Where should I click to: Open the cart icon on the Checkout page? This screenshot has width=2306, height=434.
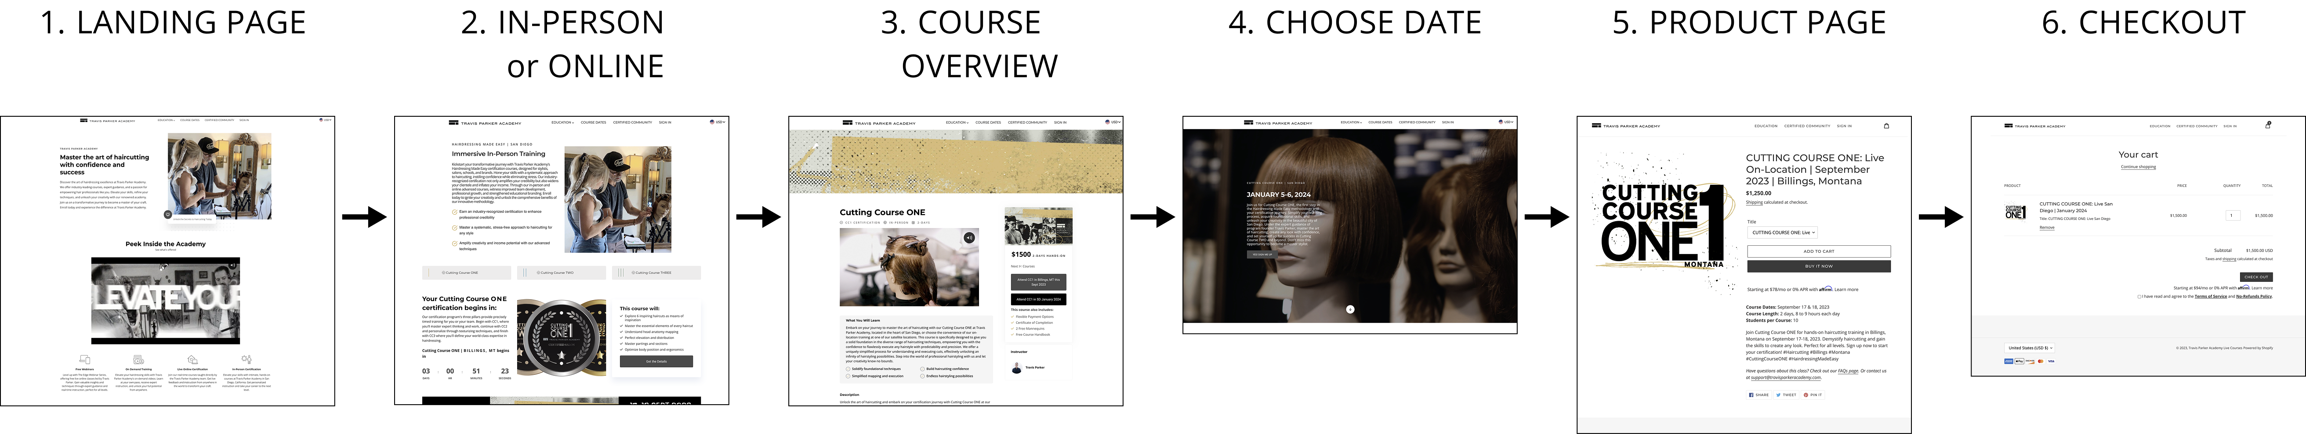(x=2267, y=125)
